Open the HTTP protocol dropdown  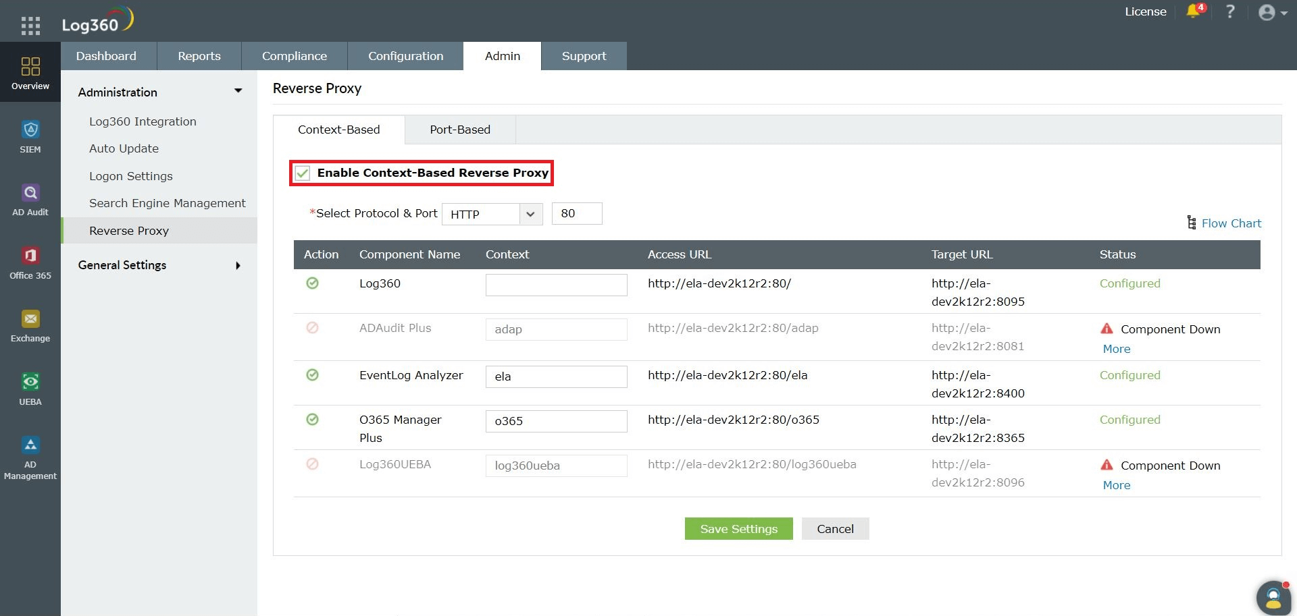(492, 215)
